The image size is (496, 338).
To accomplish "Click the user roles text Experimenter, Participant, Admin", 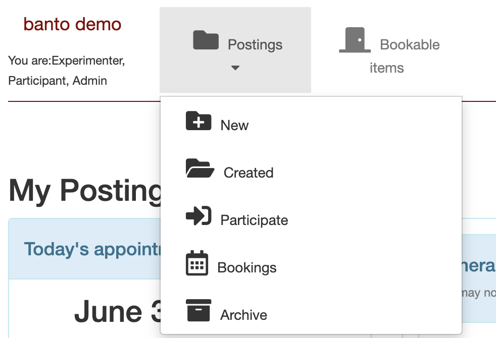I will coord(66,71).
